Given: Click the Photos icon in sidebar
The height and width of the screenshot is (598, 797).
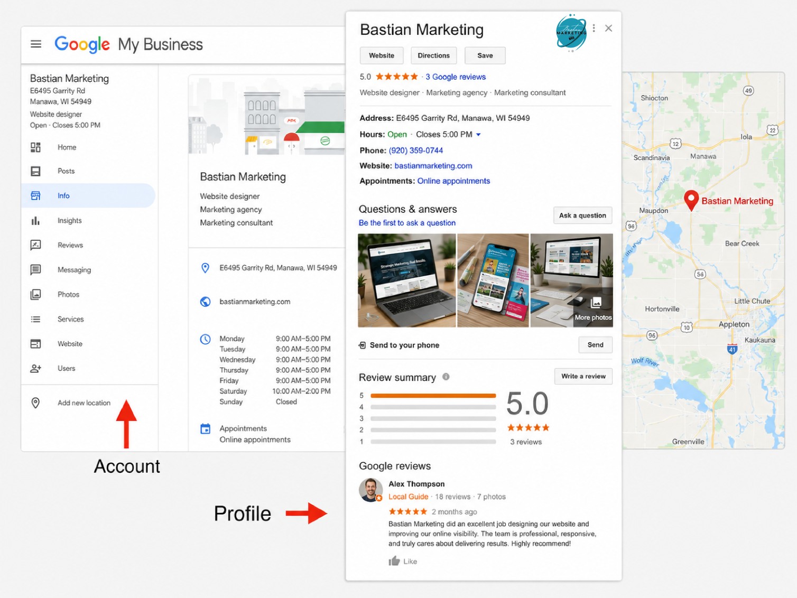Looking at the screenshot, I should click(35, 294).
